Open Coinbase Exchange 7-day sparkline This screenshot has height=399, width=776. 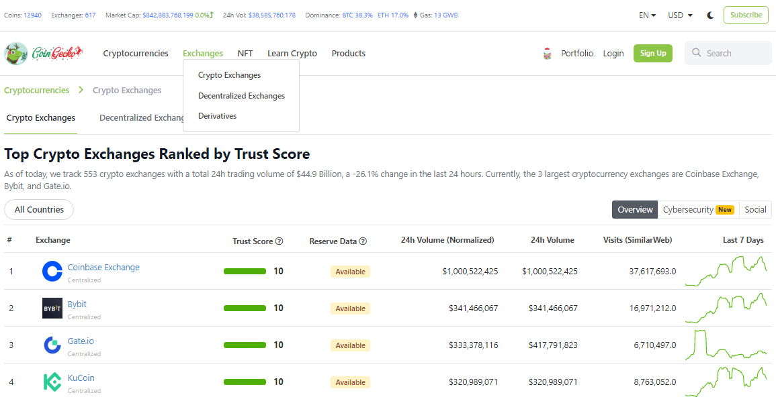[726, 271]
